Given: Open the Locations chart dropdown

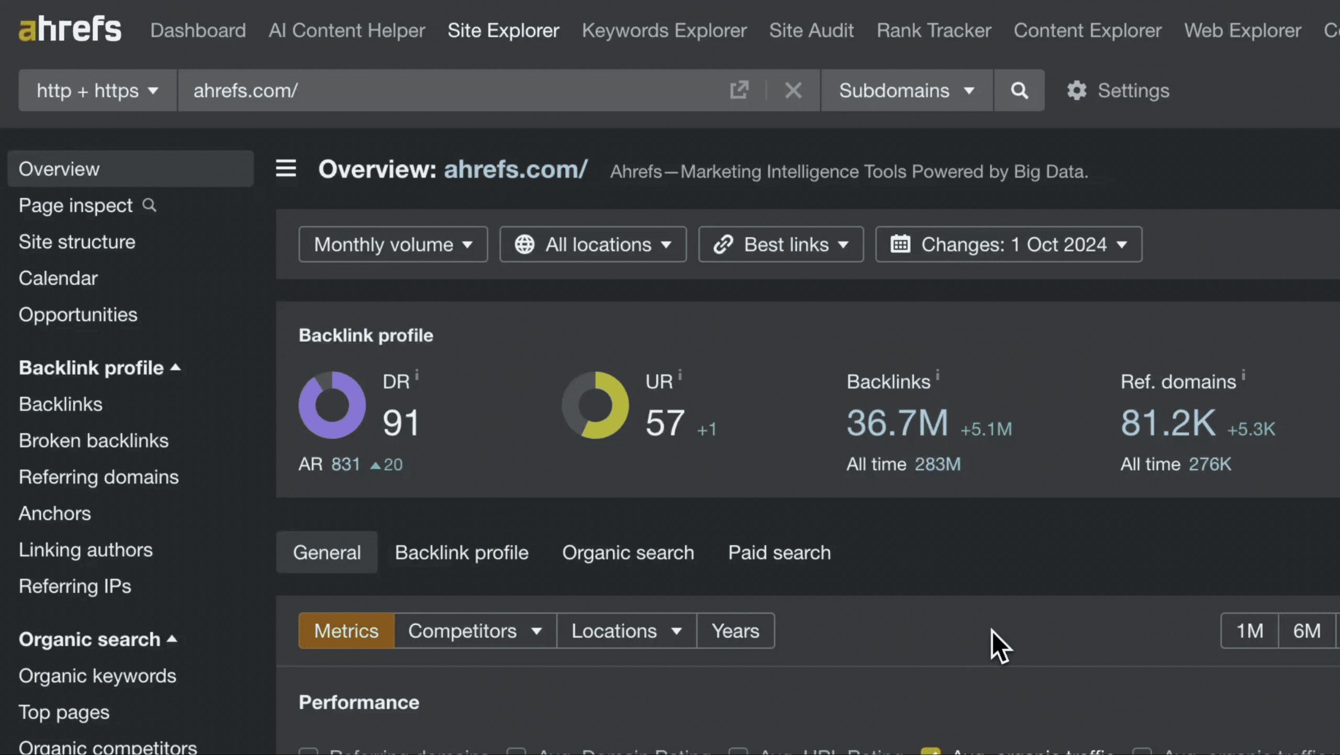Looking at the screenshot, I should (x=627, y=630).
